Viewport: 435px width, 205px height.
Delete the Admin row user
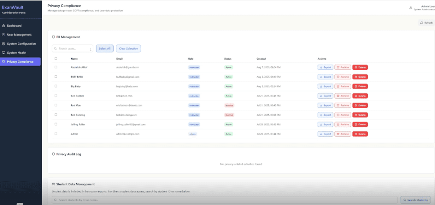pyautogui.click(x=360, y=134)
